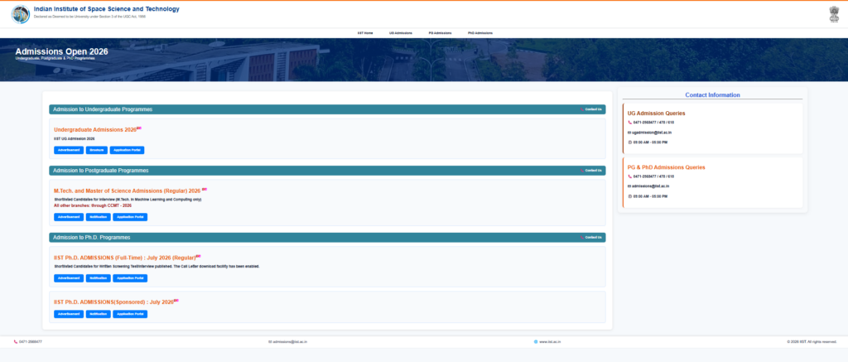848x362 pixels.
Task: Click 'Shortlisted Candidates for Interview' M.Tech. line
Action: [128, 199]
